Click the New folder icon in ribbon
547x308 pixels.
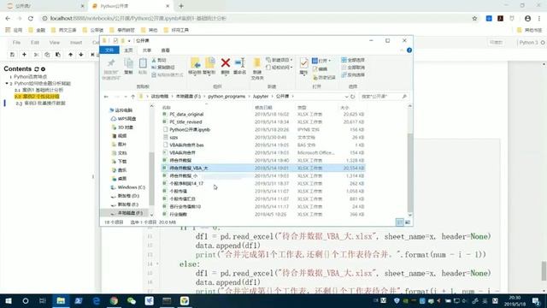pos(257,62)
